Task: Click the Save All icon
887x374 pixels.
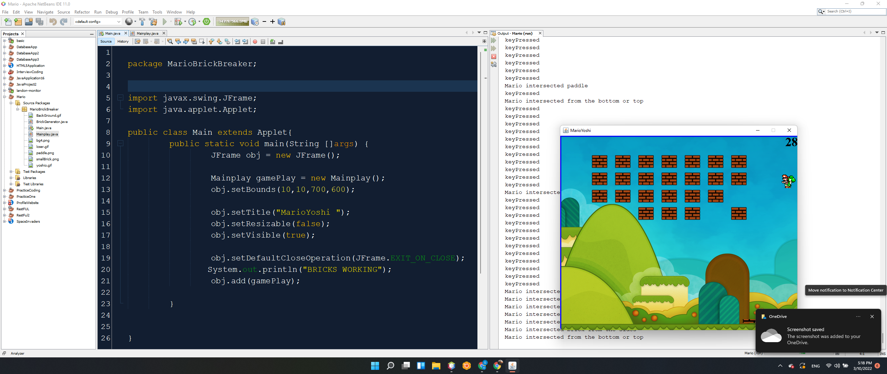Action: (x=39, y=22)
